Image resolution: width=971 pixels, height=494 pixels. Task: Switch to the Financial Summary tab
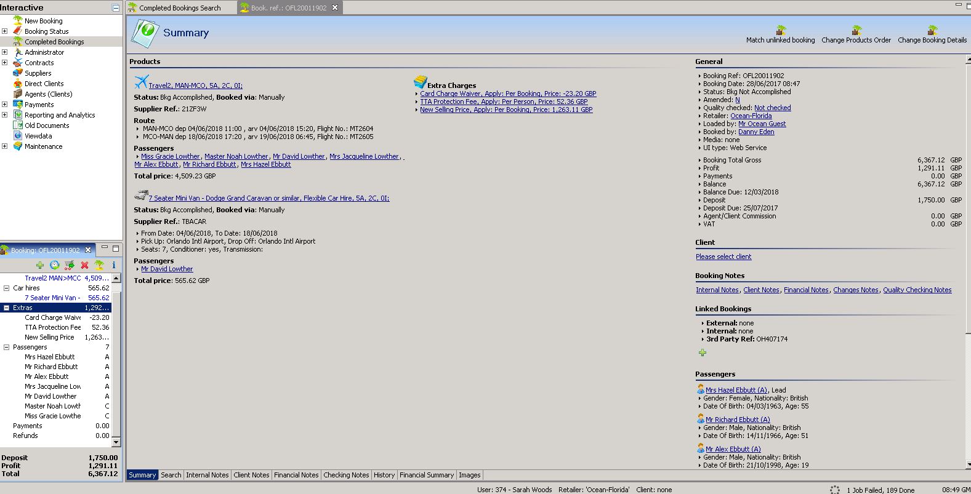pos(426,475)
